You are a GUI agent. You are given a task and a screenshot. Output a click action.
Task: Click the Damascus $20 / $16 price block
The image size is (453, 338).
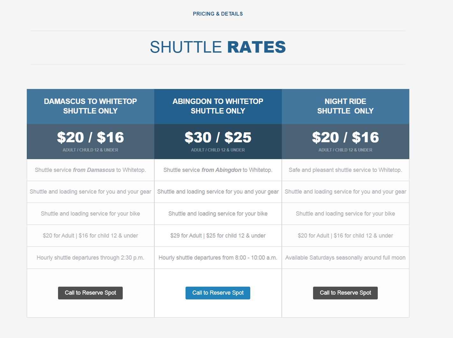pos(91,142)
